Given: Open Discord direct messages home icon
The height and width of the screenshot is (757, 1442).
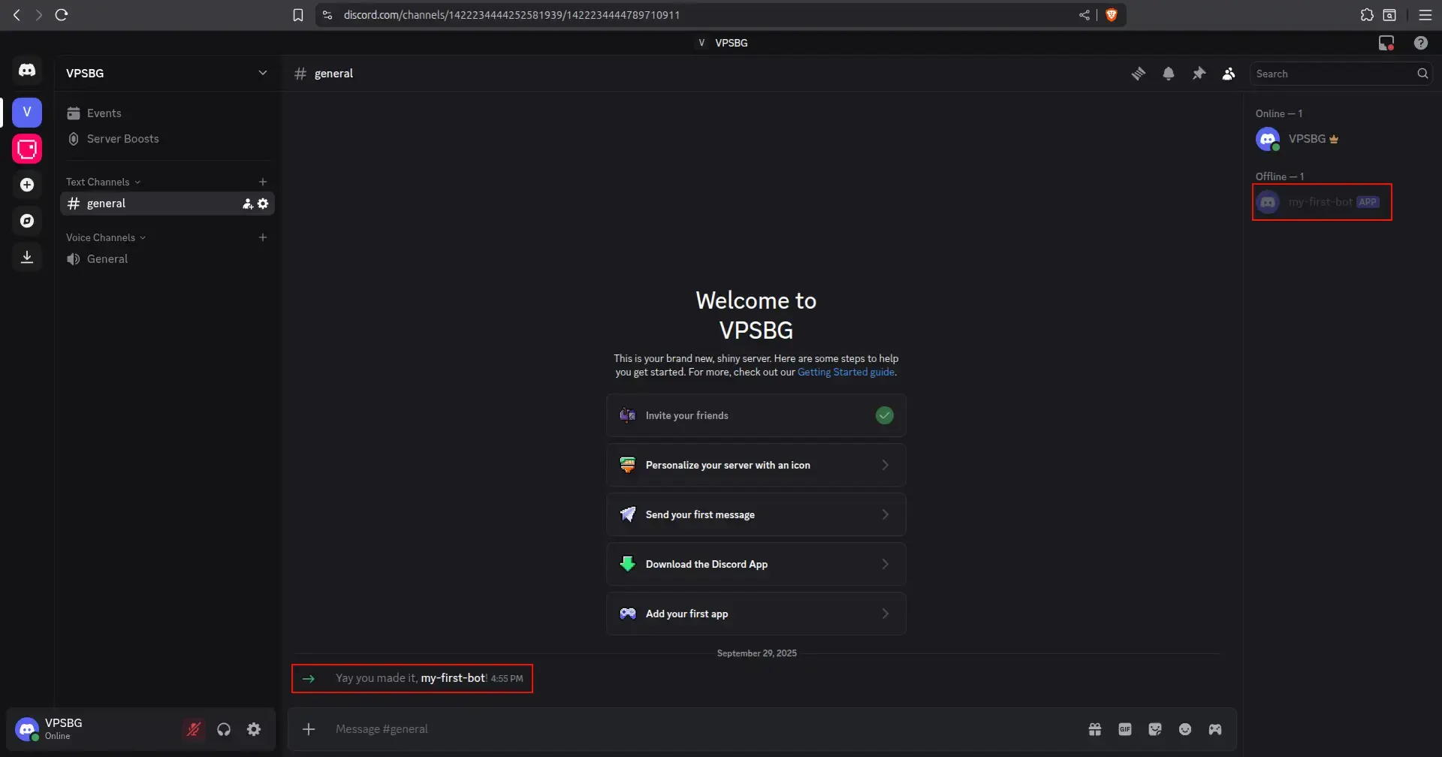Looking at the screenshot, I should click(27, 71).
